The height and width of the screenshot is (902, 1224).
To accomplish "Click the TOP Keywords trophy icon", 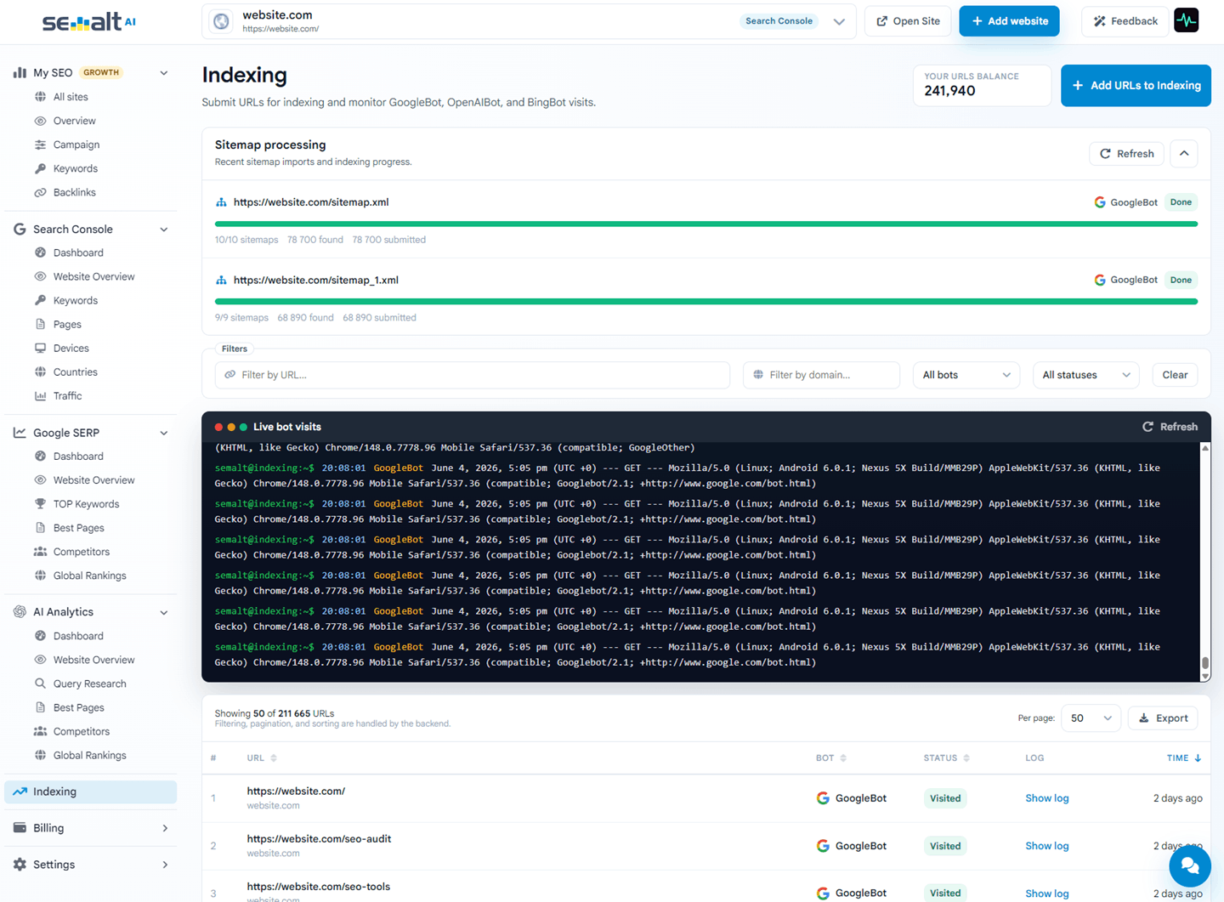I will (x=40, y=503).
